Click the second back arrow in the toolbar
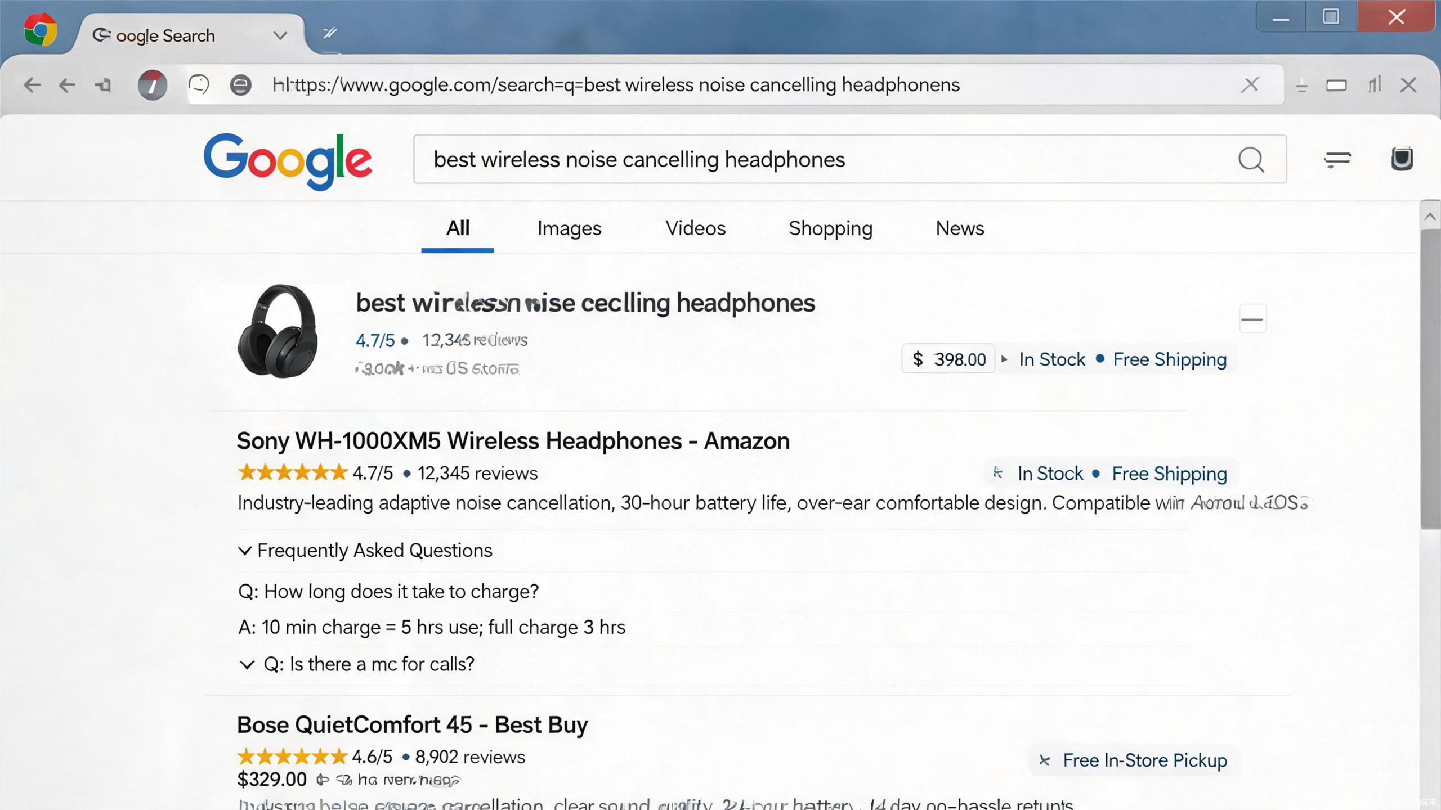The image size is (1441, 810). tap(67, 85)
